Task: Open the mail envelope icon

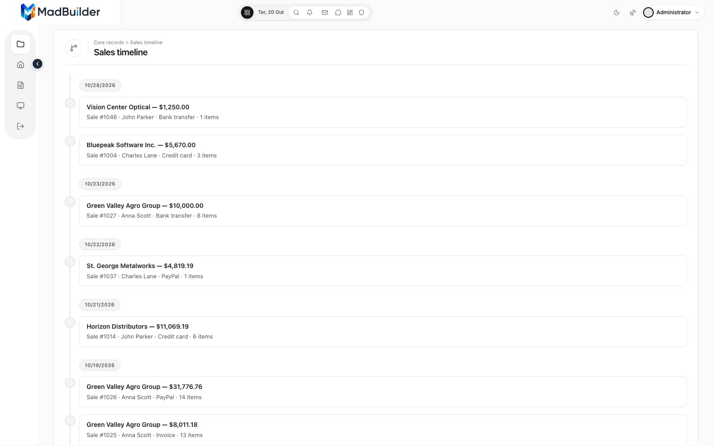Action: click(x=325, y=12)
